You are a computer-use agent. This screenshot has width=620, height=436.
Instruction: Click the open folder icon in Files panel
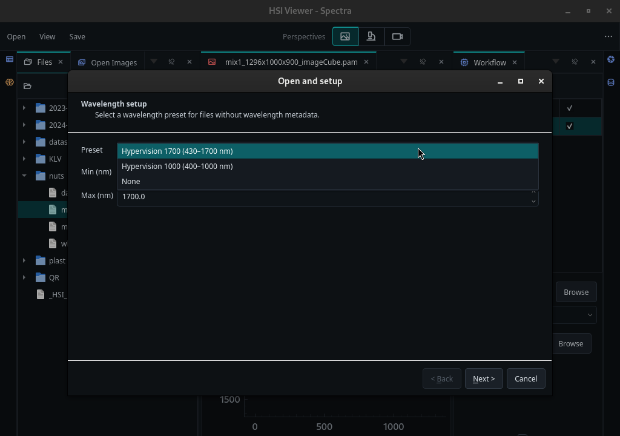pyautogui.click(x=27, y=86)
